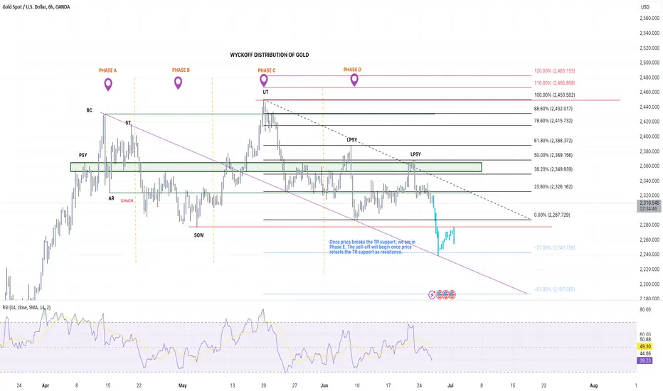Click the PHASE C label
This screenshot has height=391, width=663.
pos(267,70)
